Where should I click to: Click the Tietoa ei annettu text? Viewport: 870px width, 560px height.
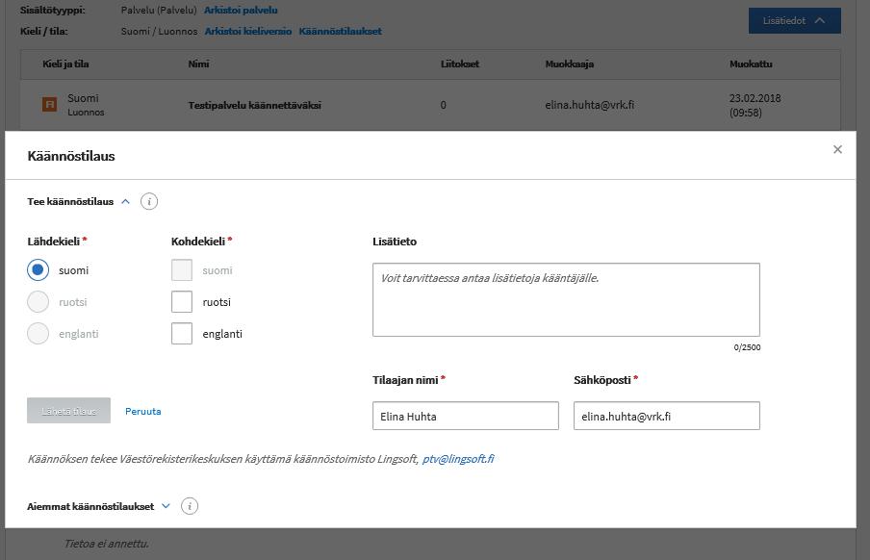tap(107, 544)
